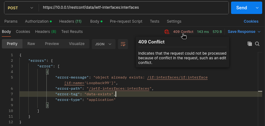This screenshot has width=265, height=126.
Task: Open the Pre-request Script tab
Action: click(x=126, y=21)
